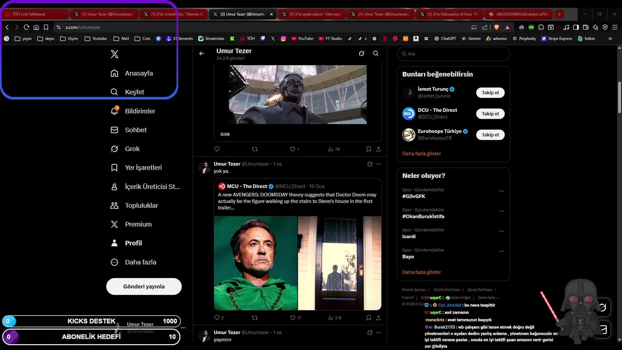
Task: Reply to the video tweet at 0:09
Action: click(217, 149)
